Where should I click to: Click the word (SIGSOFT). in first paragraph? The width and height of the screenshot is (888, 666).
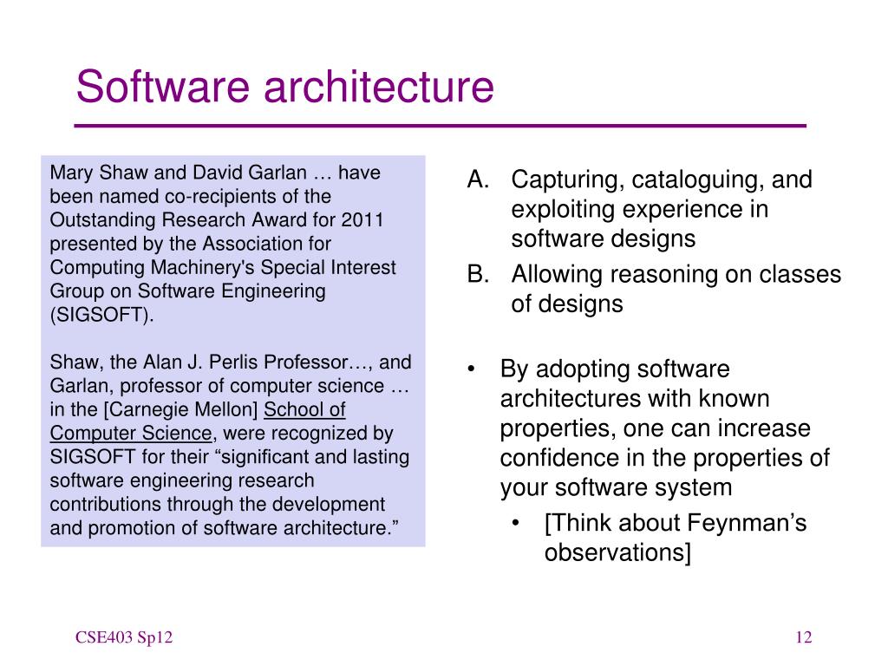[102, 314]
